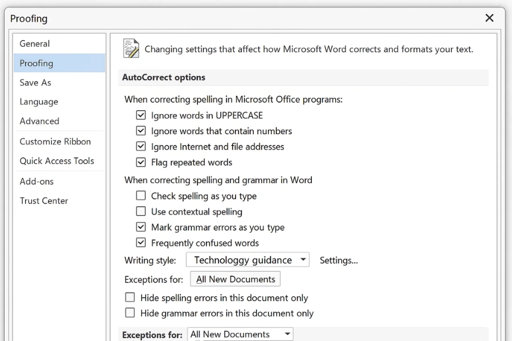Screen dimensions: 512x341
Task: Disable Flag repeated words option
Action: 141,163
